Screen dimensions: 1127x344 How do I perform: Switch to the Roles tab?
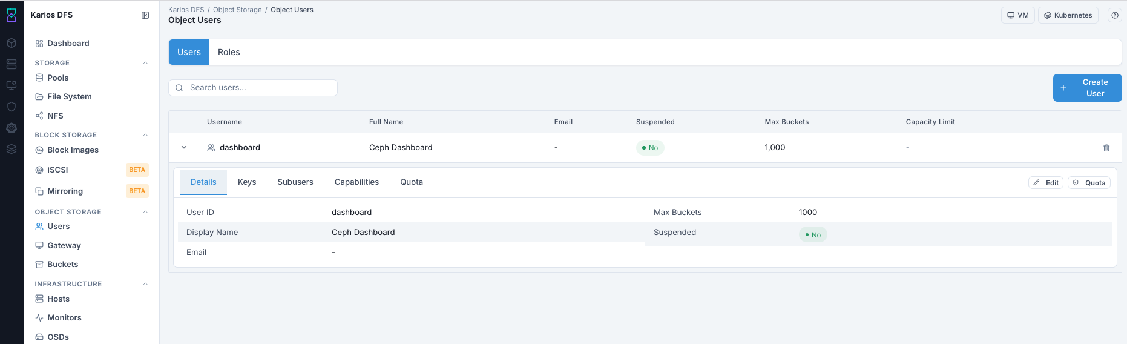pyautogui.click(x=229, y=52)
